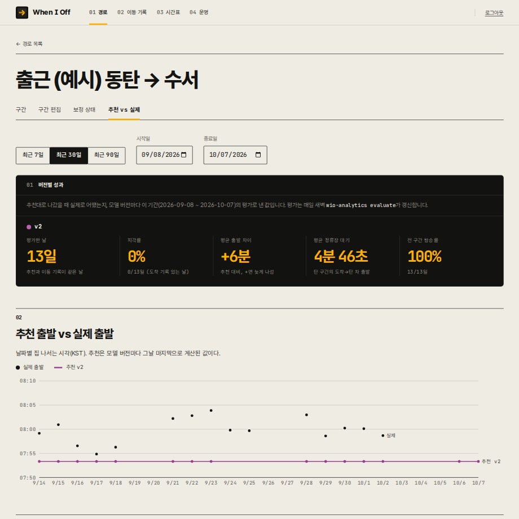The height and width of the screenshot is (519, 519).
Task: Click the 9/23 actual departure data point
Action: pyautogui.click(x=211, y=411)
